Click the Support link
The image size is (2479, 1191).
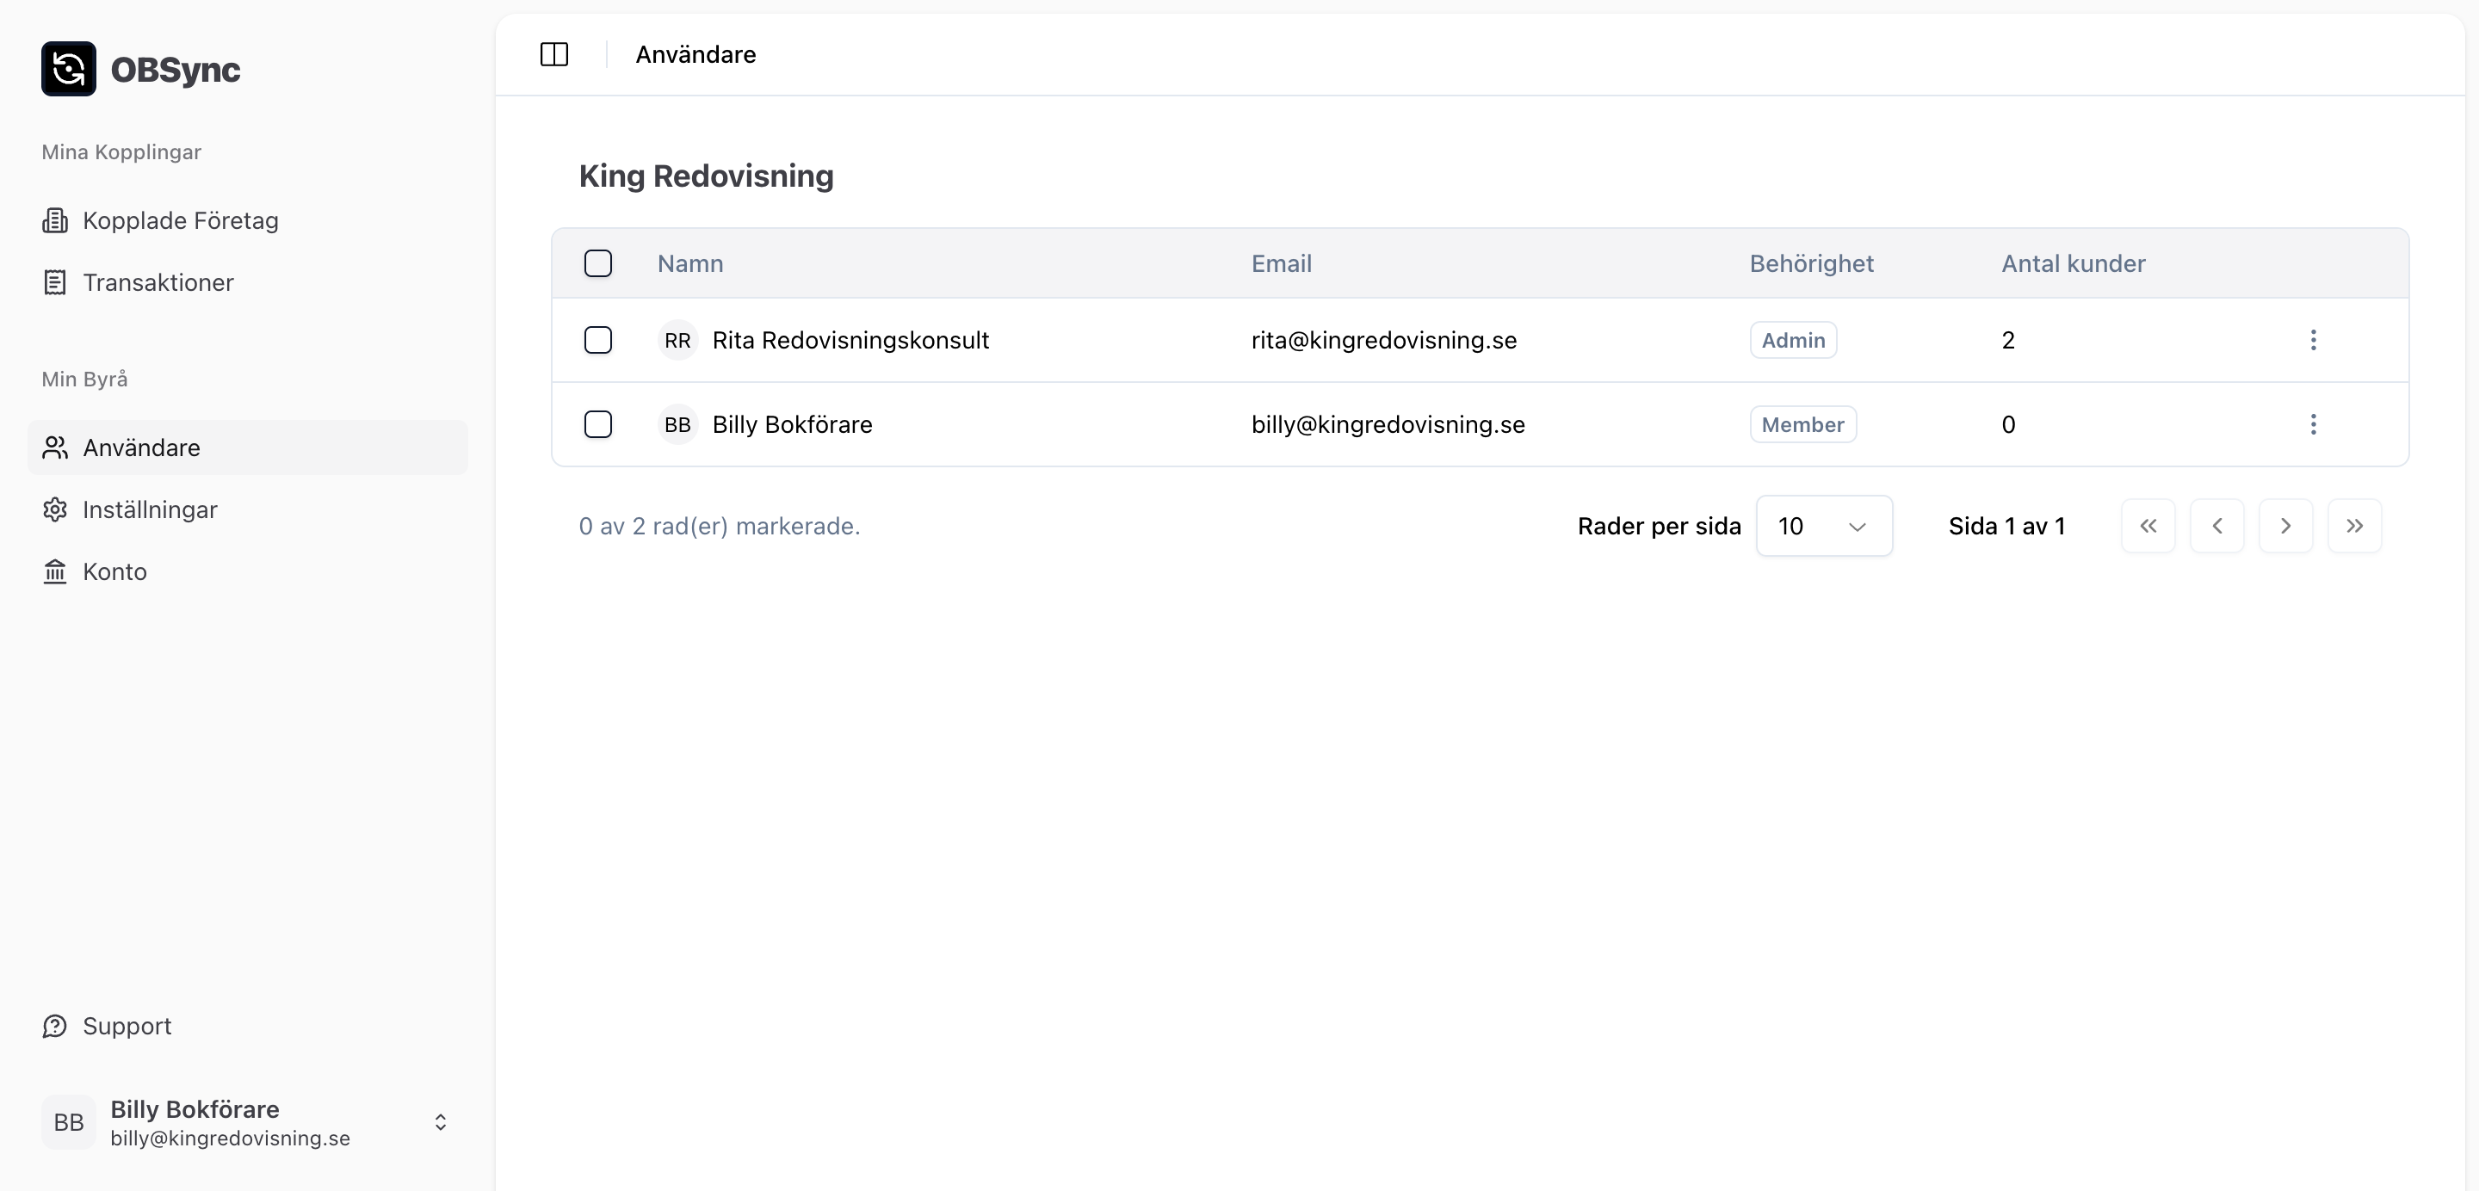[126, 1027]
